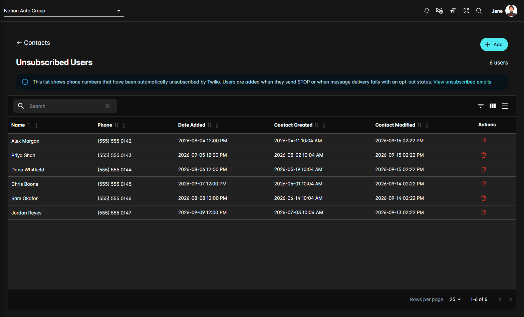Click the Add button

[x=494, y=44]
